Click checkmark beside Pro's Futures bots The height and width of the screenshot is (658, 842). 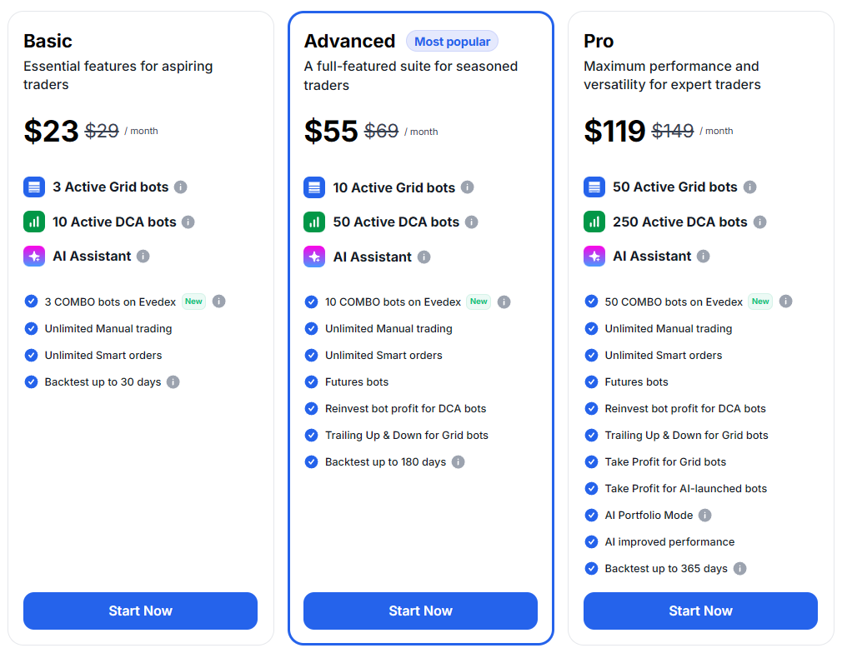pos(592,382)
